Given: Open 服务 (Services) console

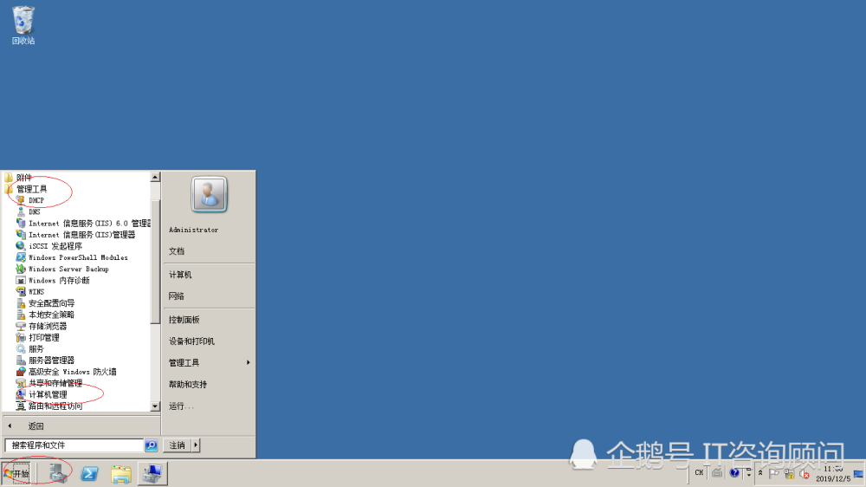Looking at the screenshot, I should point(29,349).
